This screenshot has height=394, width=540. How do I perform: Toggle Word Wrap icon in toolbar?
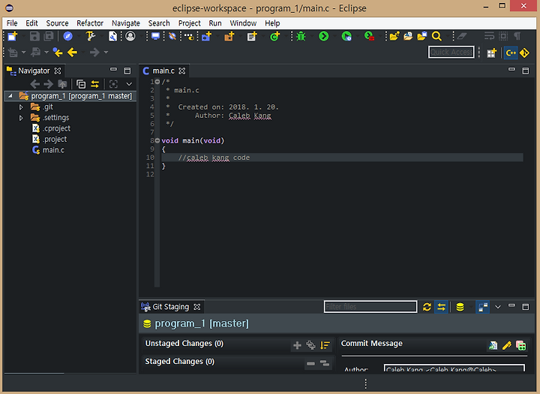coord(489,36)
